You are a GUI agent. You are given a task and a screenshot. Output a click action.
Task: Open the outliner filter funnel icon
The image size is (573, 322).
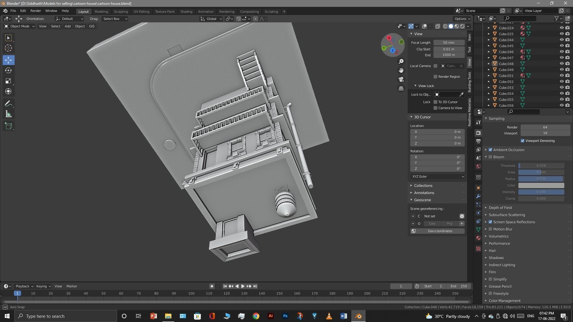[556, 18]
